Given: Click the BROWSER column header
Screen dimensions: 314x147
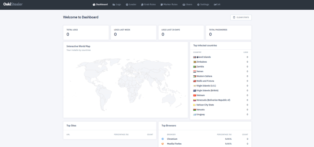Looking at the screenshot, I should pyautogui.click(x=171, y=134).
